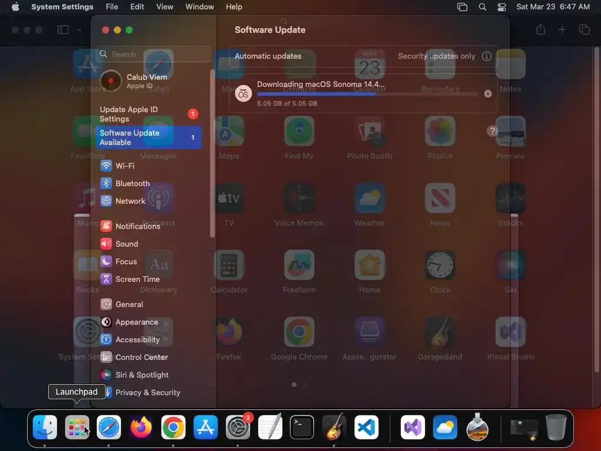Open App Store in the Dock
The width and height of the screenshot is (601, 451).
click(205, 427)
